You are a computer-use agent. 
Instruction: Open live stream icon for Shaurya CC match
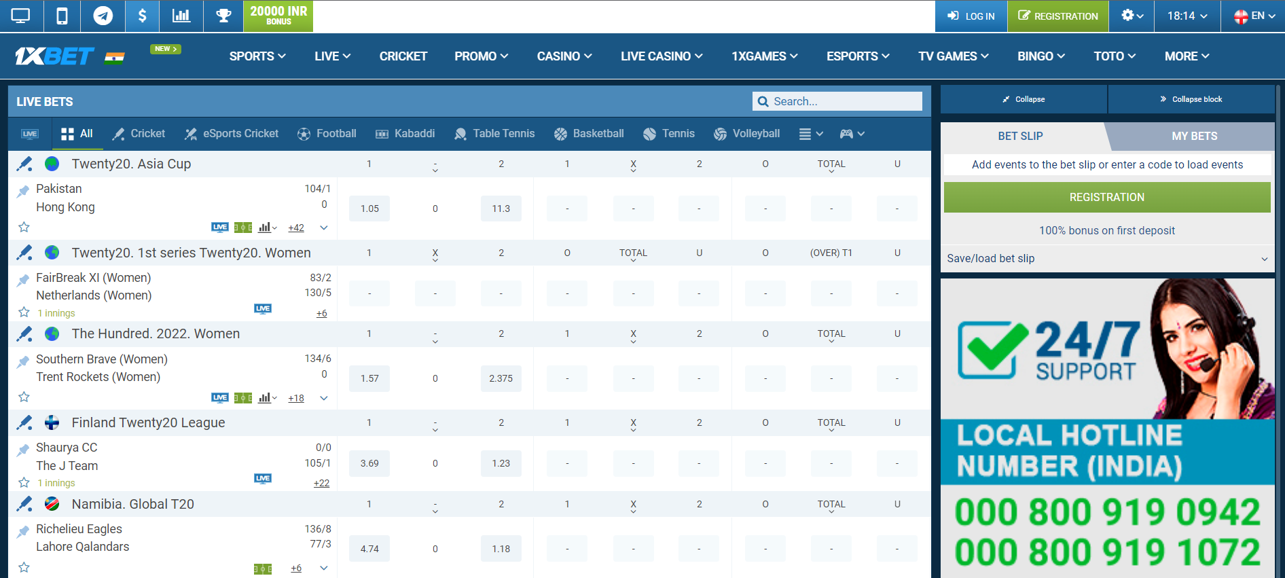tap(263, 479)
